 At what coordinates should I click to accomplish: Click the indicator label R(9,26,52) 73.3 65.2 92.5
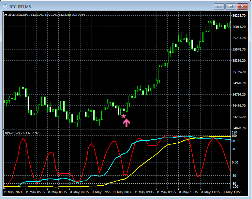pyautogui.click(x=23, y=133)
